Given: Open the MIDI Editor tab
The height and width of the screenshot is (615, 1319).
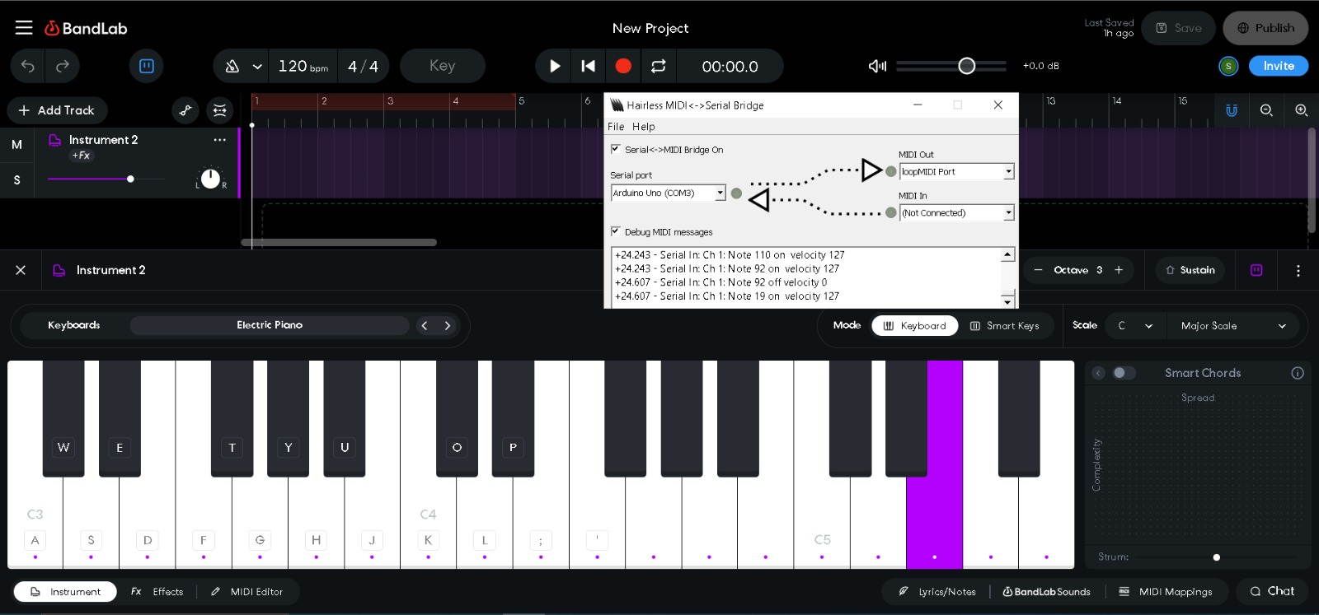Looking at the screenshot, I should pyautogui.click(x=246, y=592).
